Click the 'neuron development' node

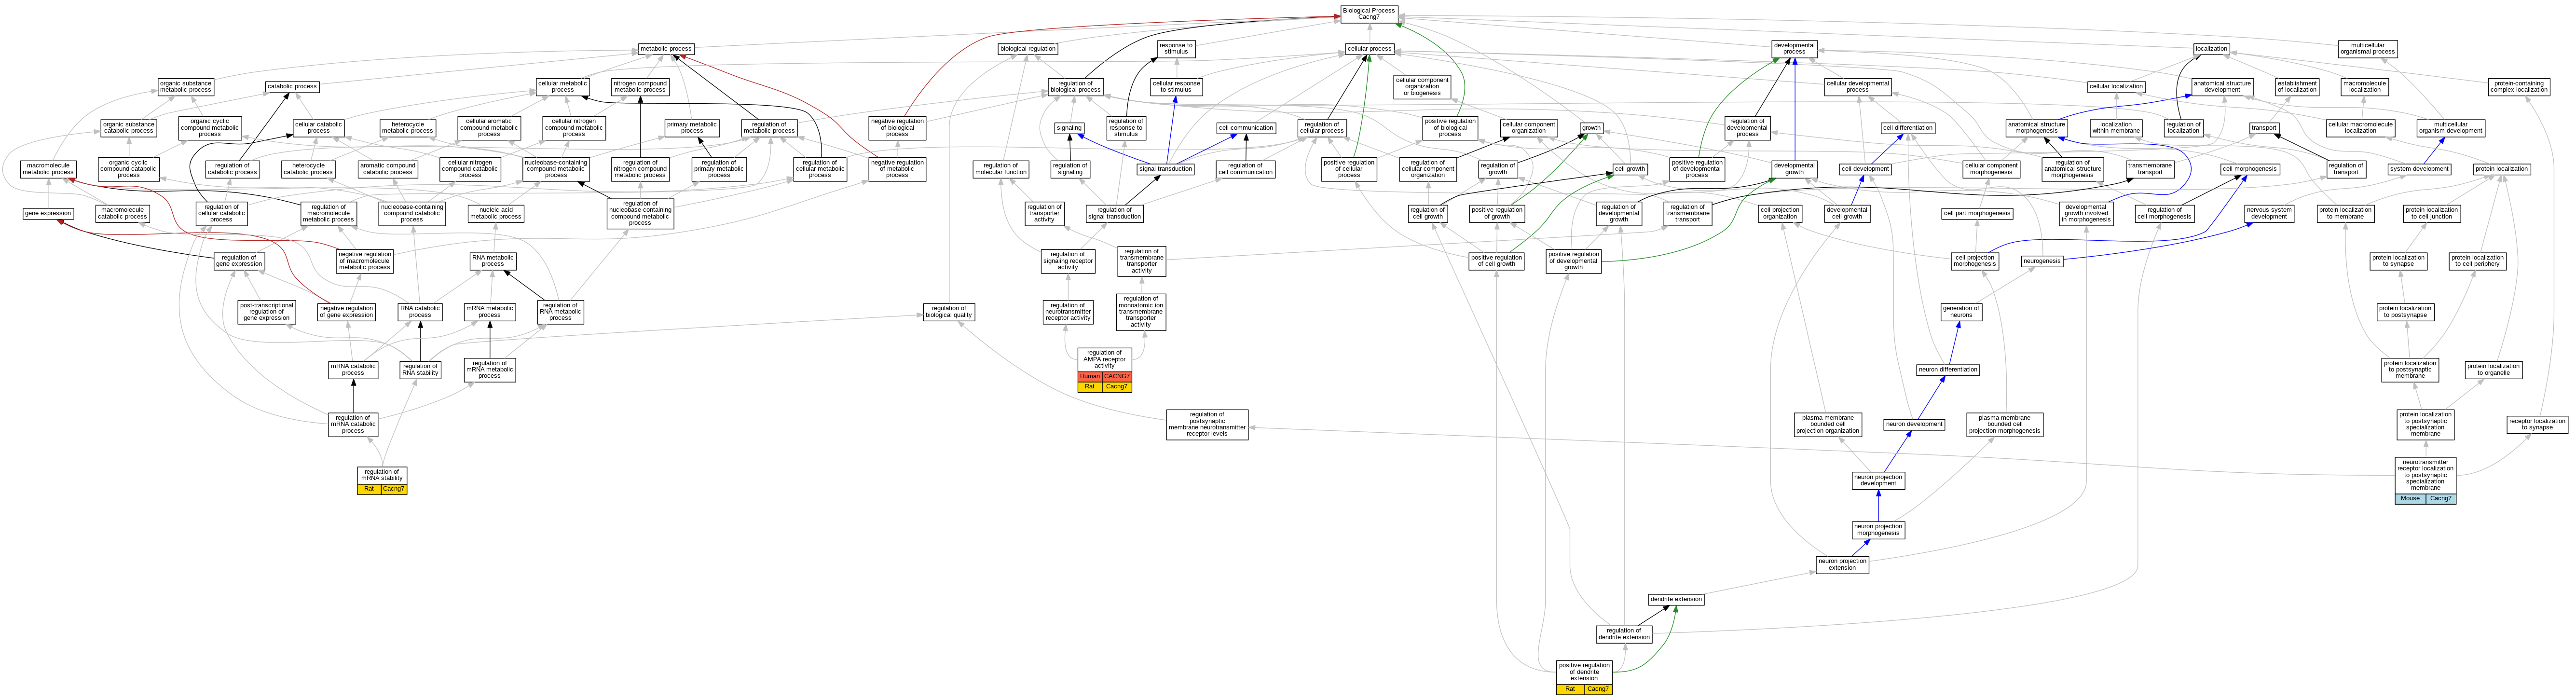[1914, 424]
